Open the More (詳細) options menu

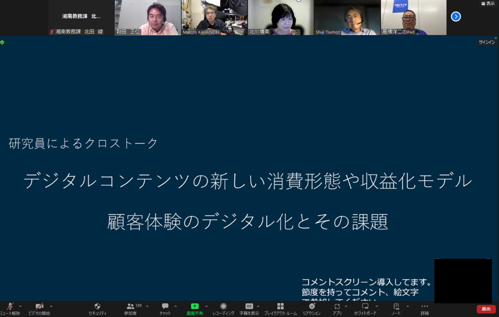[425, 307]
